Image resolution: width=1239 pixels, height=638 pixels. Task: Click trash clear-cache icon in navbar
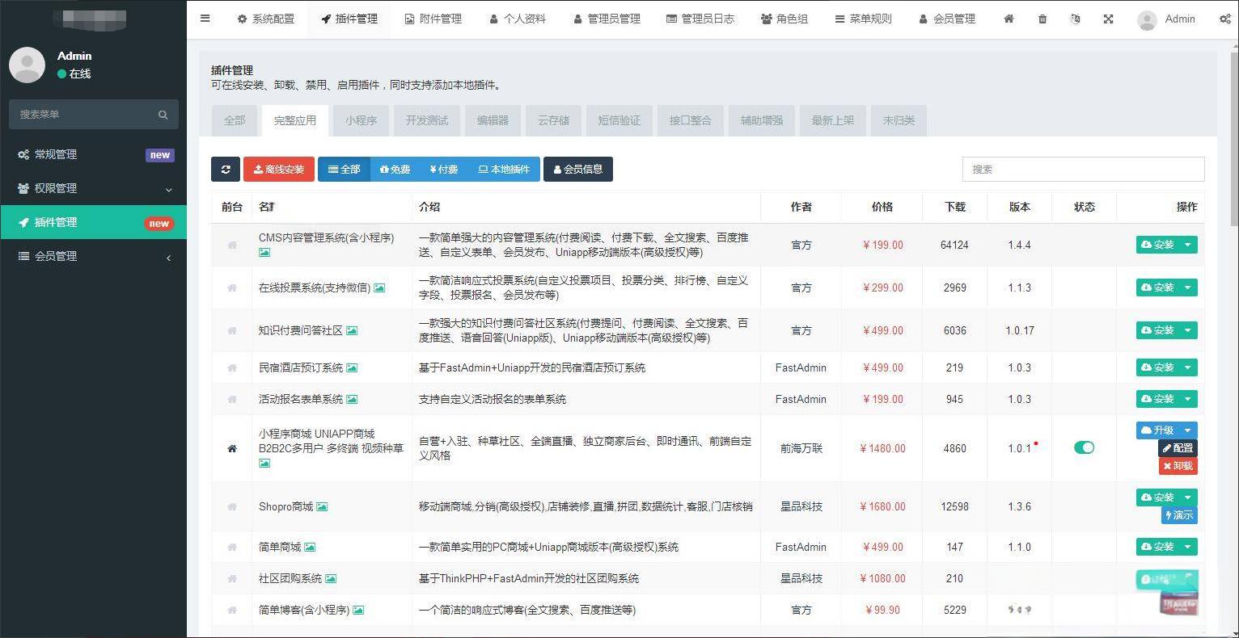point(1042,19)
